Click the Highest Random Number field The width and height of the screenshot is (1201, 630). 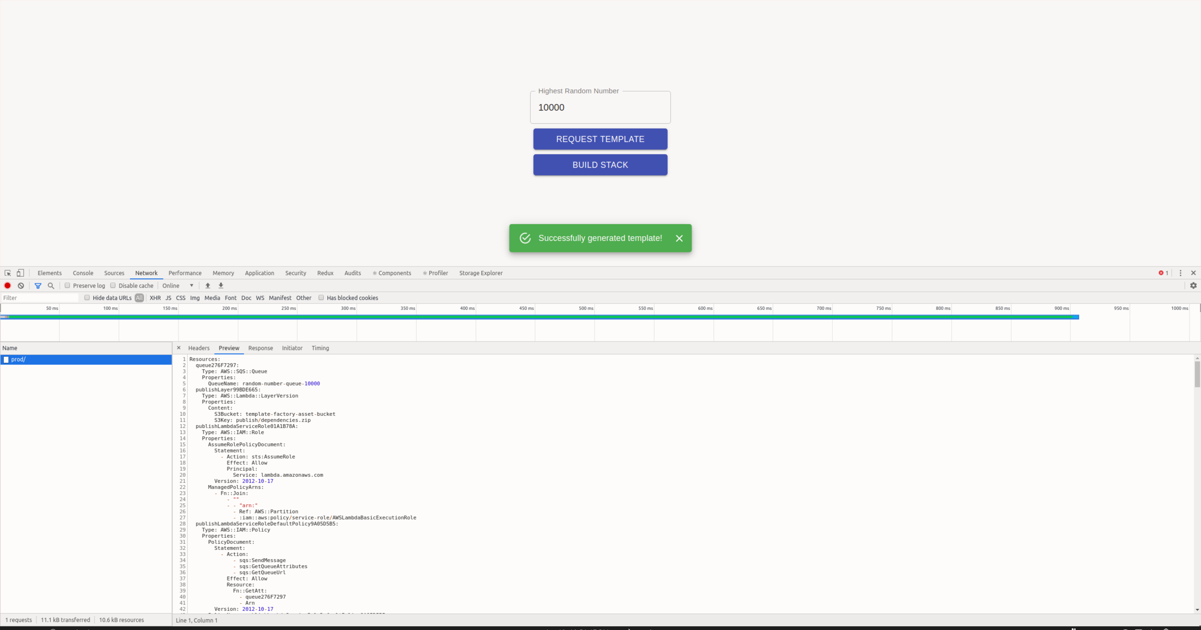point(600,107)
